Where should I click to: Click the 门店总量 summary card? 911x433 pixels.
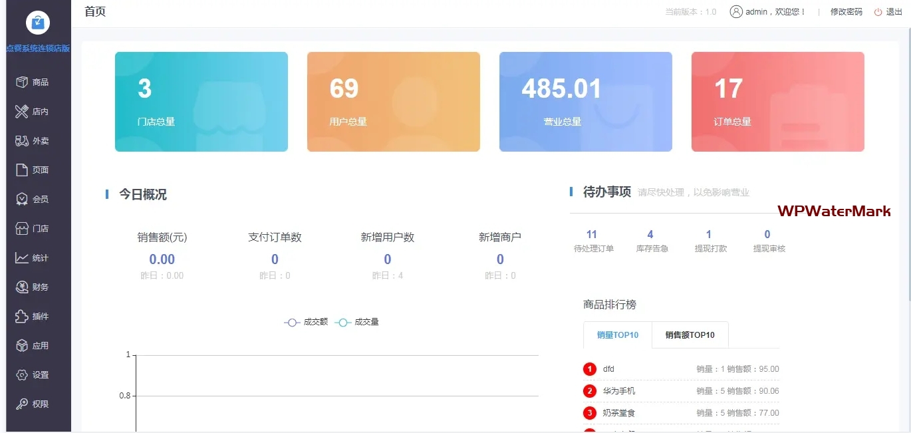click(201, 102)
